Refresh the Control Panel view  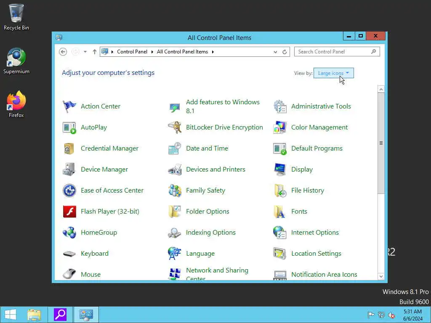pyautogui.click(x=285, y=52)
